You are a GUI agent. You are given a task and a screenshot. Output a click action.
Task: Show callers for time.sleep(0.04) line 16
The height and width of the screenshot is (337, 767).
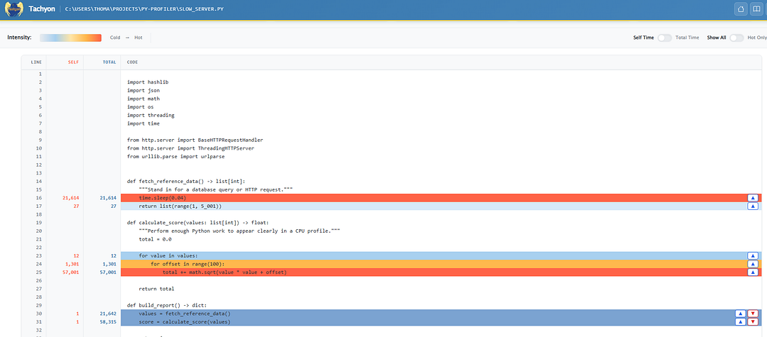(753, 198)
